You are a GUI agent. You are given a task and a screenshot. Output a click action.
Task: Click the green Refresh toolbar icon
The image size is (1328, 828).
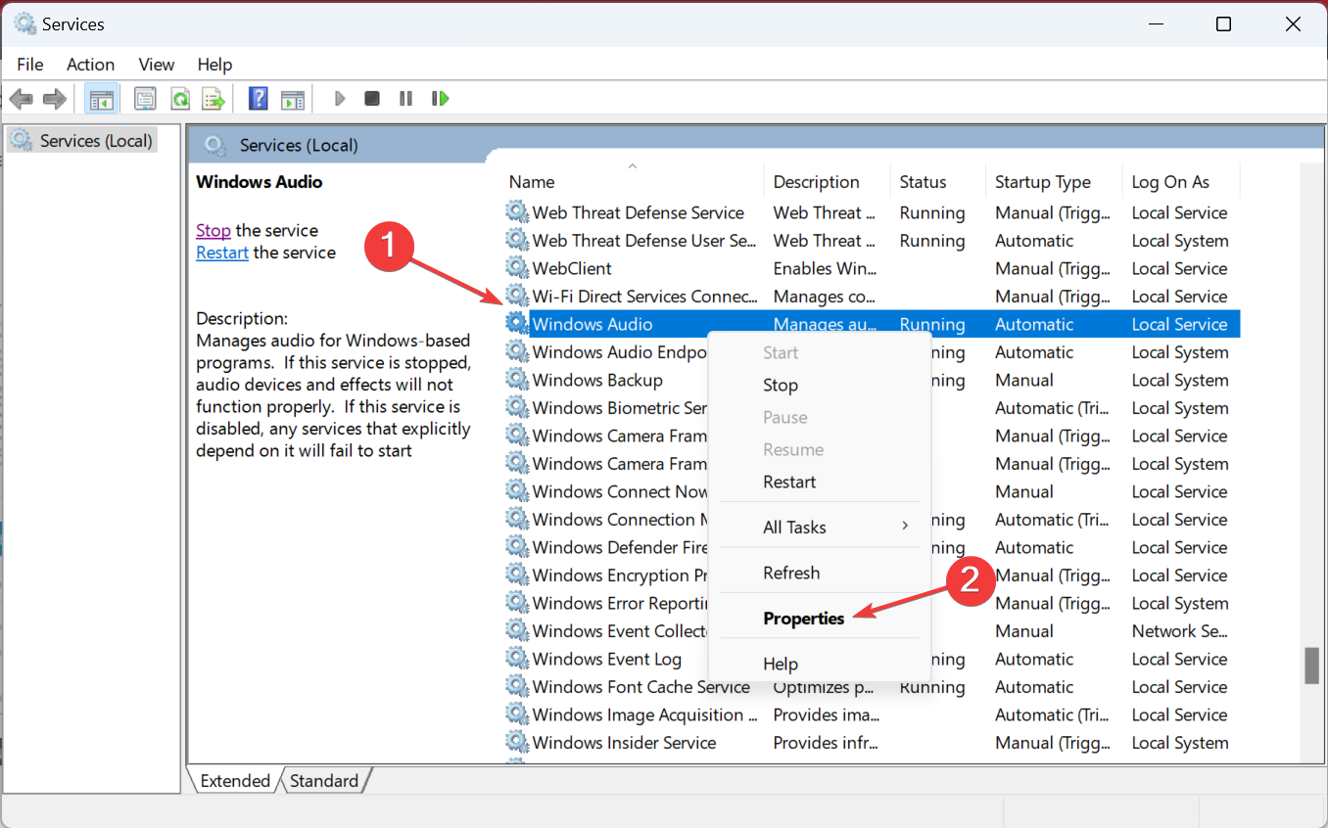coord(180,99)
